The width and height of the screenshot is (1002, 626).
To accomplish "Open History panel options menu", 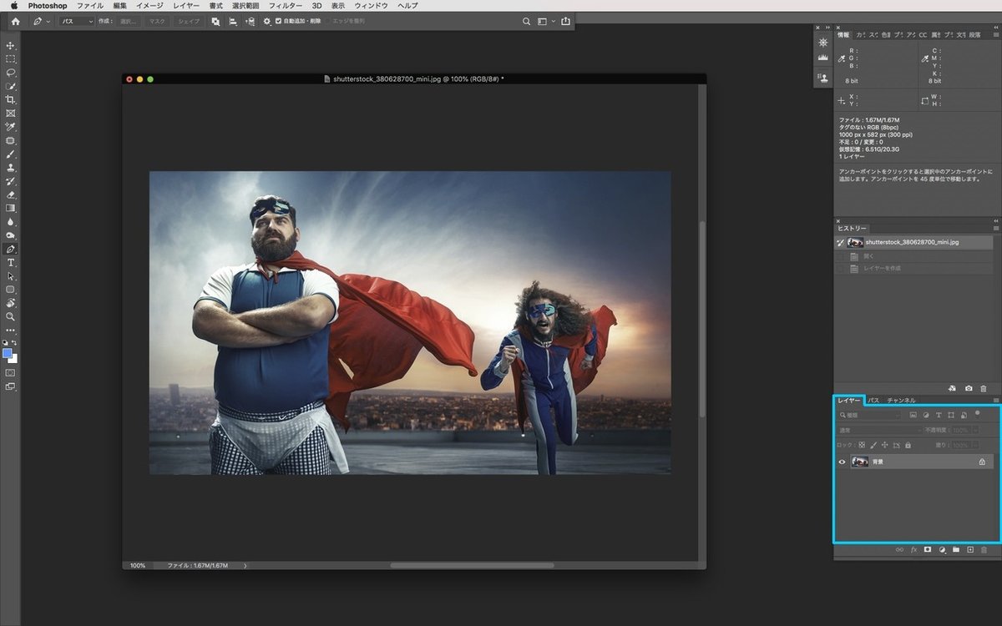I will pyautogui.click(x=995, y=228).
